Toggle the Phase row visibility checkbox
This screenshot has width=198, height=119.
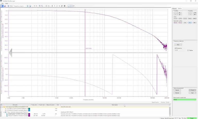coord(1,116)
